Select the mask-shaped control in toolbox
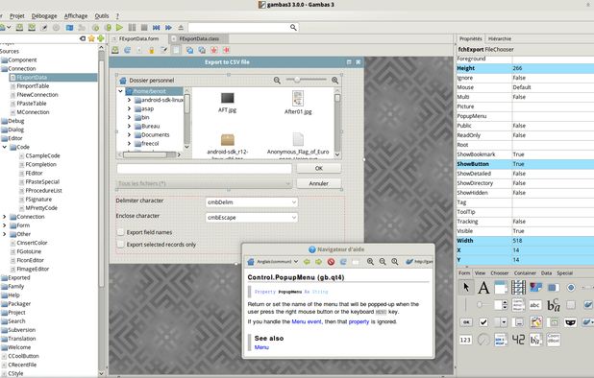The width and height of the screenshot is (594, 378). point(571,322)
